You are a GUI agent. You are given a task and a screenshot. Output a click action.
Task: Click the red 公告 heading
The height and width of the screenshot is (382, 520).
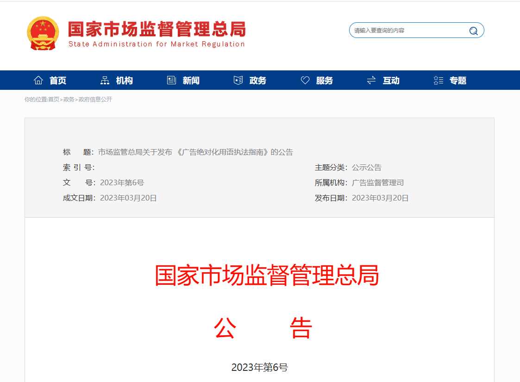click(263, 328)
